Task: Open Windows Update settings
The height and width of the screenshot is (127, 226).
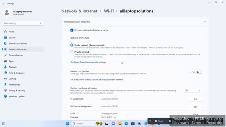Action: [23, 96]
